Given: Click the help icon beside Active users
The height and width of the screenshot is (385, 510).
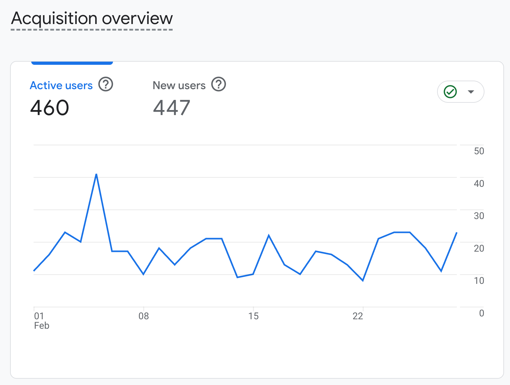Looking at the screenshot, I should click(x=106, y=85).
